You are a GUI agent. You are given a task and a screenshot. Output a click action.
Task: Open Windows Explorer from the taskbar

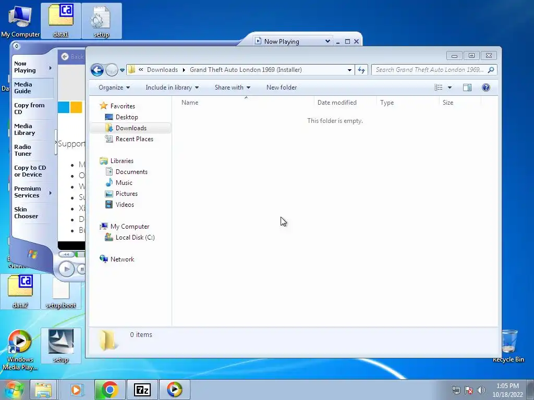coord(43,390)
